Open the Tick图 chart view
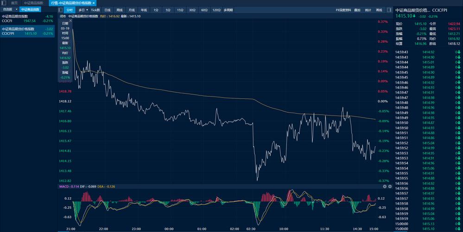463x232 pixels. click(x=95, y=9)
